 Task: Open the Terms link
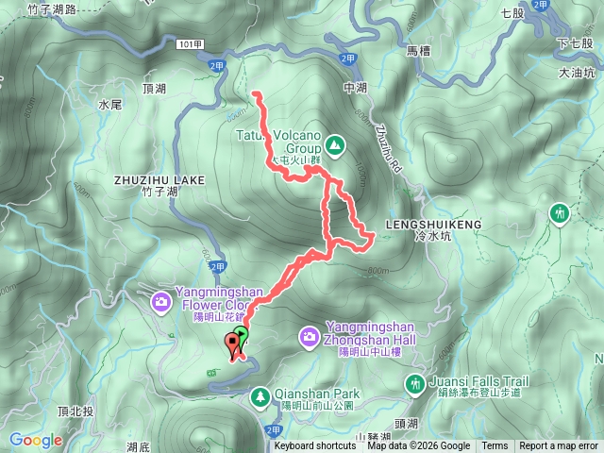495,446
